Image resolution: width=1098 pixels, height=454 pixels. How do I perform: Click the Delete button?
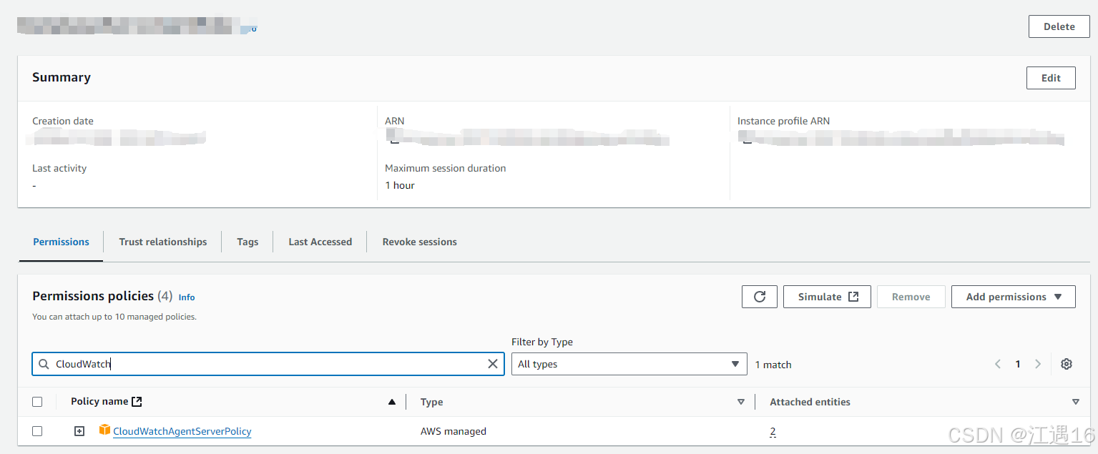[1059, 26]
